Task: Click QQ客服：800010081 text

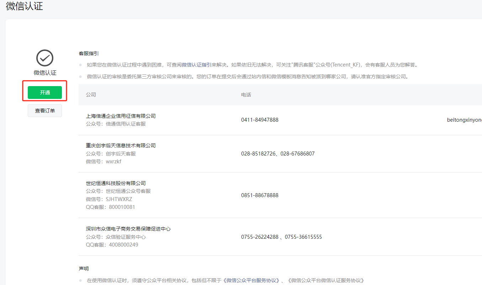Action: [110, 207]
